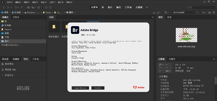Open the 内容 panel menu icon
Screen dimensions: 217x101
pyautogui.click(x=153, y=17)
